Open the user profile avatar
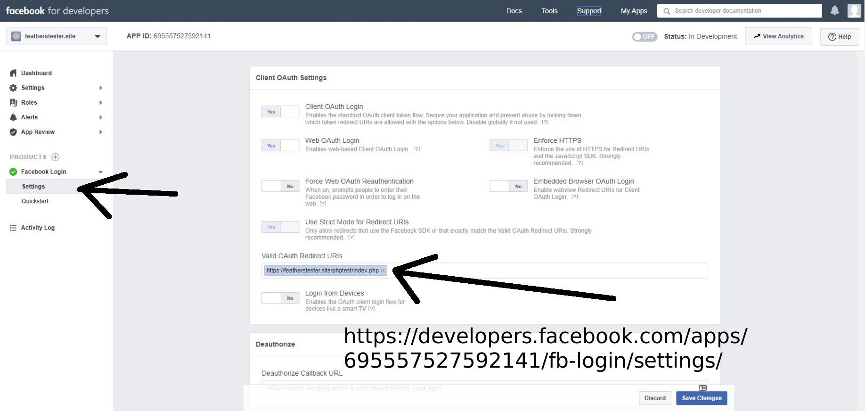This screenshot has height=411, width=865. (854, 10)
